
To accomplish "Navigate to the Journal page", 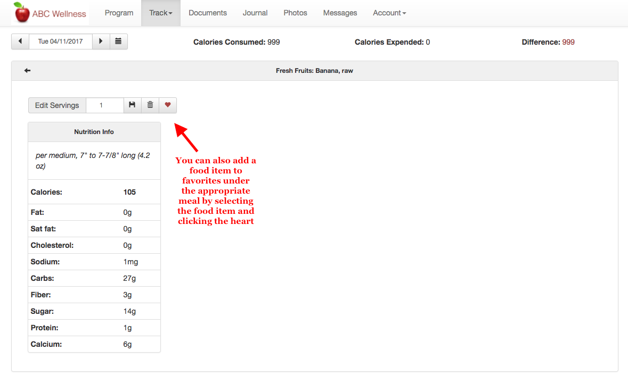I will [x=255, y=13].
